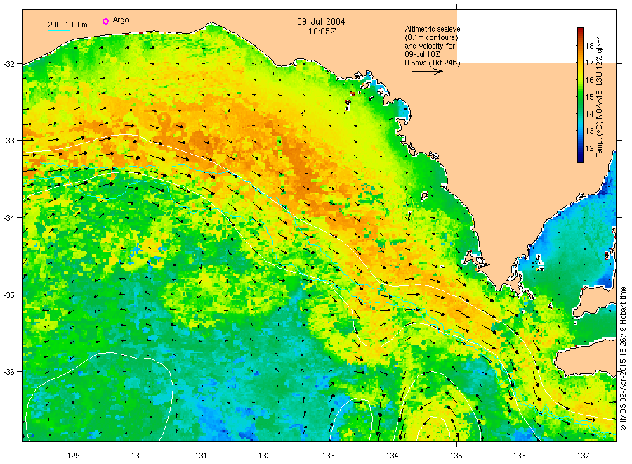Click the time text '10:05Z'
This screenshot has height=464, width=632.
[322, 32]
